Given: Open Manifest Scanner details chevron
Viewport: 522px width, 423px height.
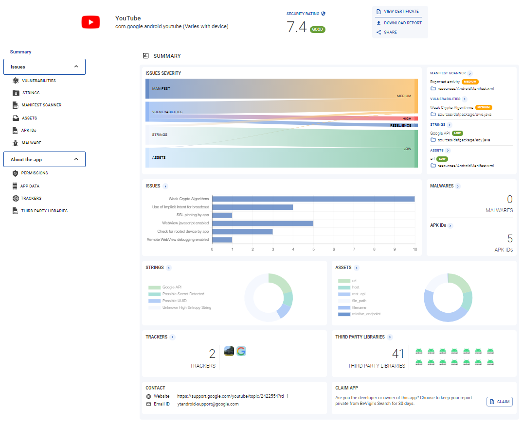Looking at the screenshot, I should click(x=470, y=73).
